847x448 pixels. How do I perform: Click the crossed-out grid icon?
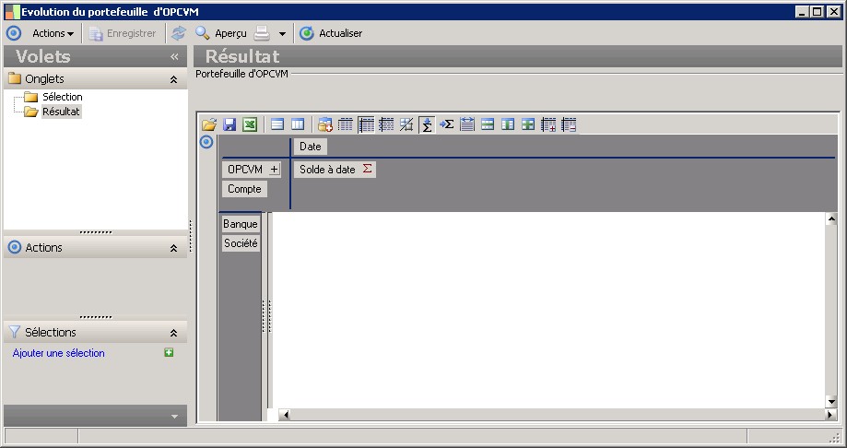coord(406,124)
